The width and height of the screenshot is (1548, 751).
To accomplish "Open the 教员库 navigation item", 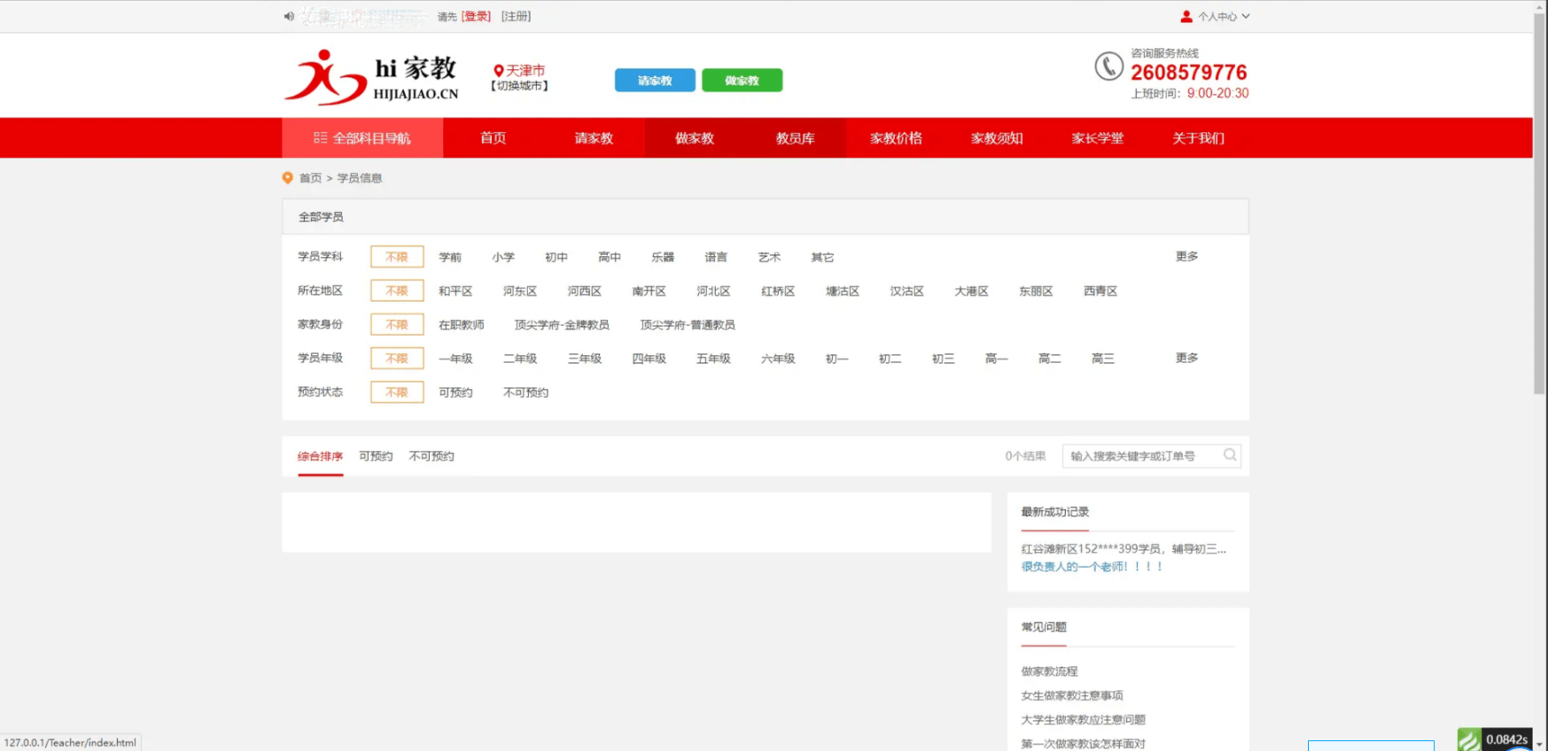I will tap(796, 138).
